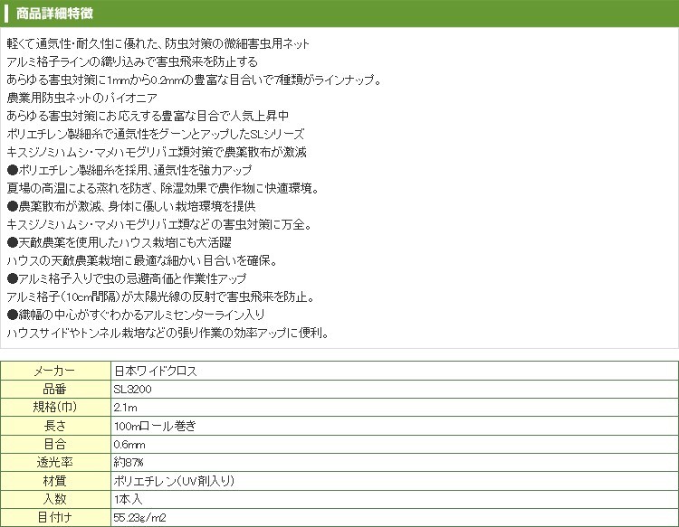Click the line 農業用防虫ネットのパイオニア
679x527 pixels.
point(81,99)
